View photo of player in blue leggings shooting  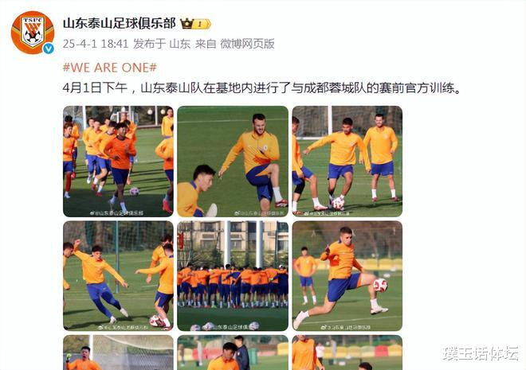coord(119,275)
